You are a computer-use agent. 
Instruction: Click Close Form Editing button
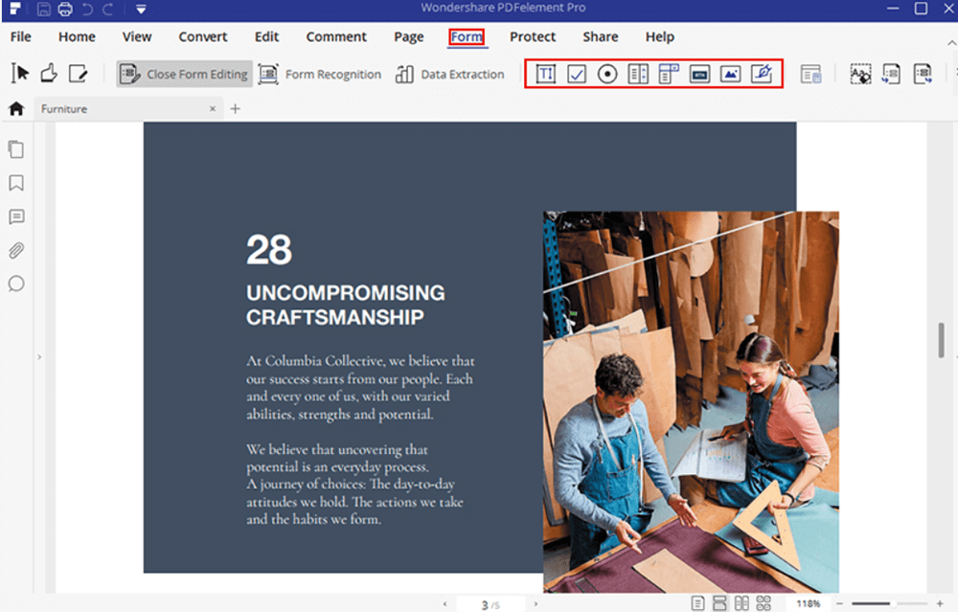click(184, 74)
